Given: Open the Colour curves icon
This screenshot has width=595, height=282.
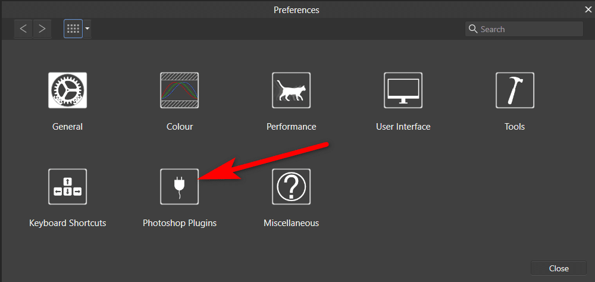Looking at the screenshot, I should [x=180, y=90].
